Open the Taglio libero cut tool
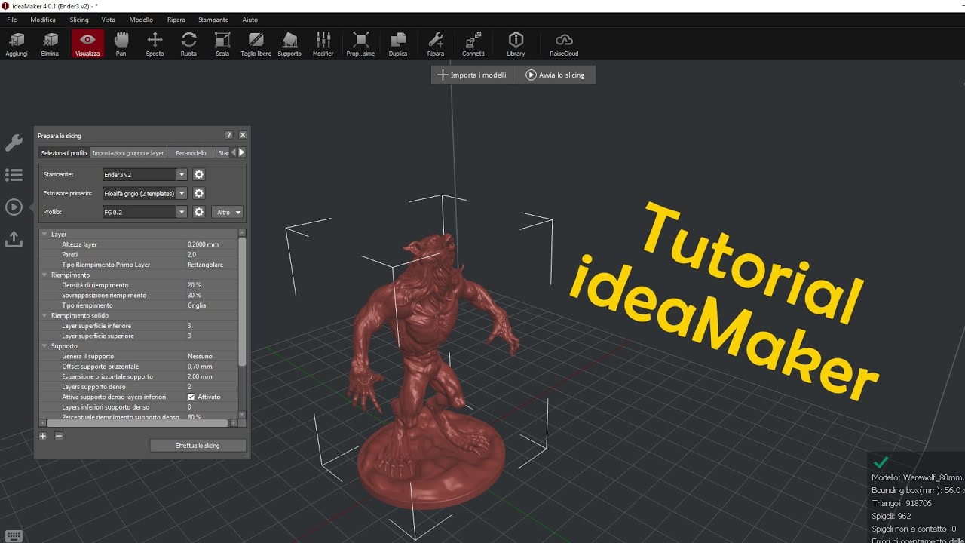This screenshot has height=543, width=965. pyautogui.click(x=256, y=44)
